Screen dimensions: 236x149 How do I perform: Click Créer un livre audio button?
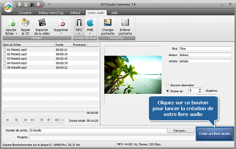(x=215, y=134)
